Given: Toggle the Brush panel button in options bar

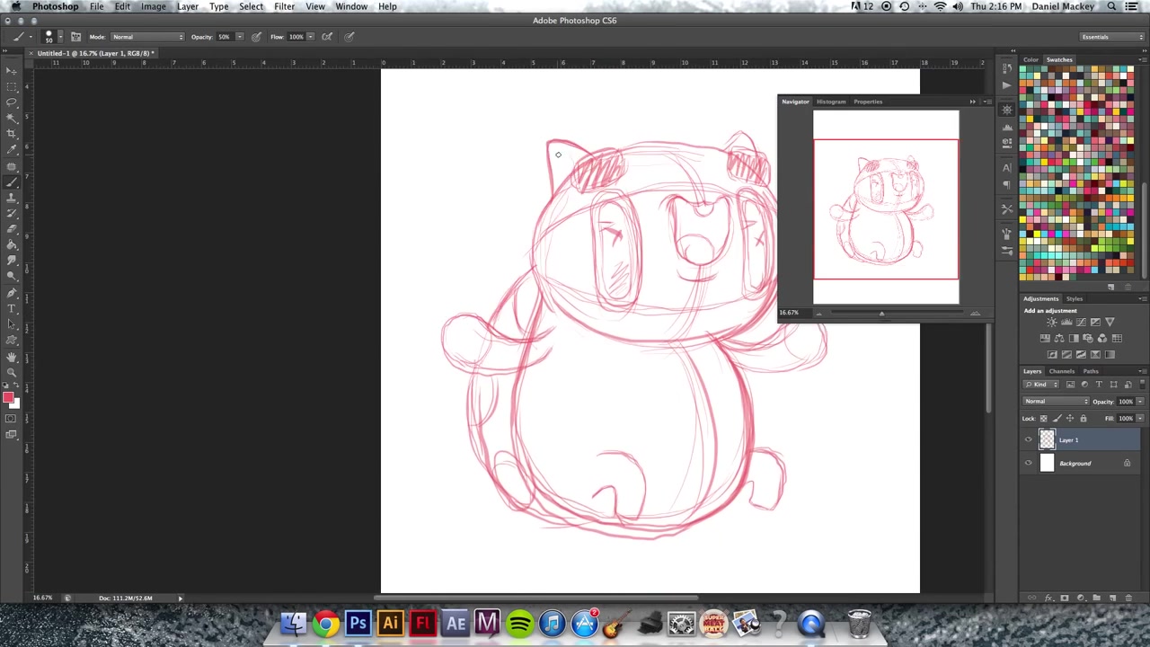Looking at the screenshot, I should tap(75, 37).
